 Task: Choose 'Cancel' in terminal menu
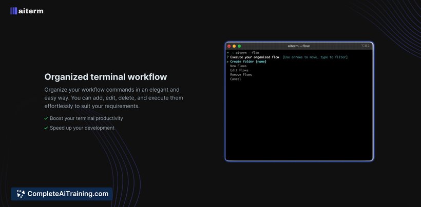click(236, 79)
